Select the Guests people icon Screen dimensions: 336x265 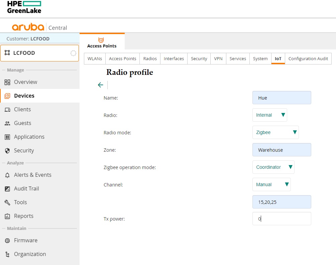pyautogui.click(x=7, y=123)
